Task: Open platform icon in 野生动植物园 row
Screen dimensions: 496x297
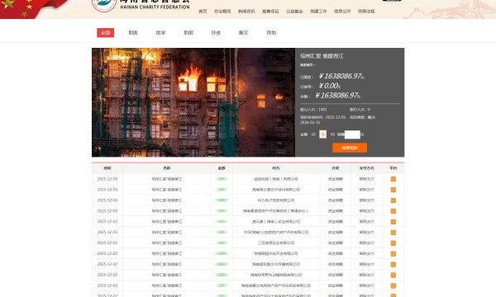Action: coord(393,275)
